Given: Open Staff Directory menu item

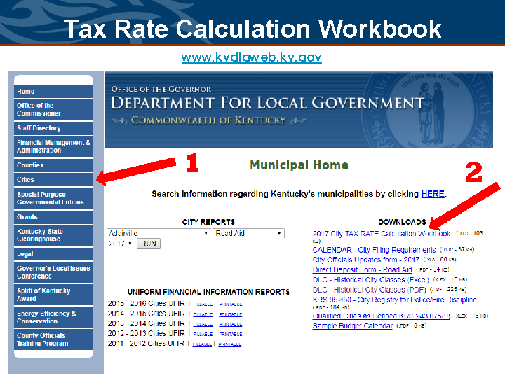Looking at the screenshot, I should tap(53, 128).
